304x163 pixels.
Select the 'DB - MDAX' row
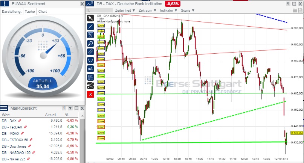40,133
